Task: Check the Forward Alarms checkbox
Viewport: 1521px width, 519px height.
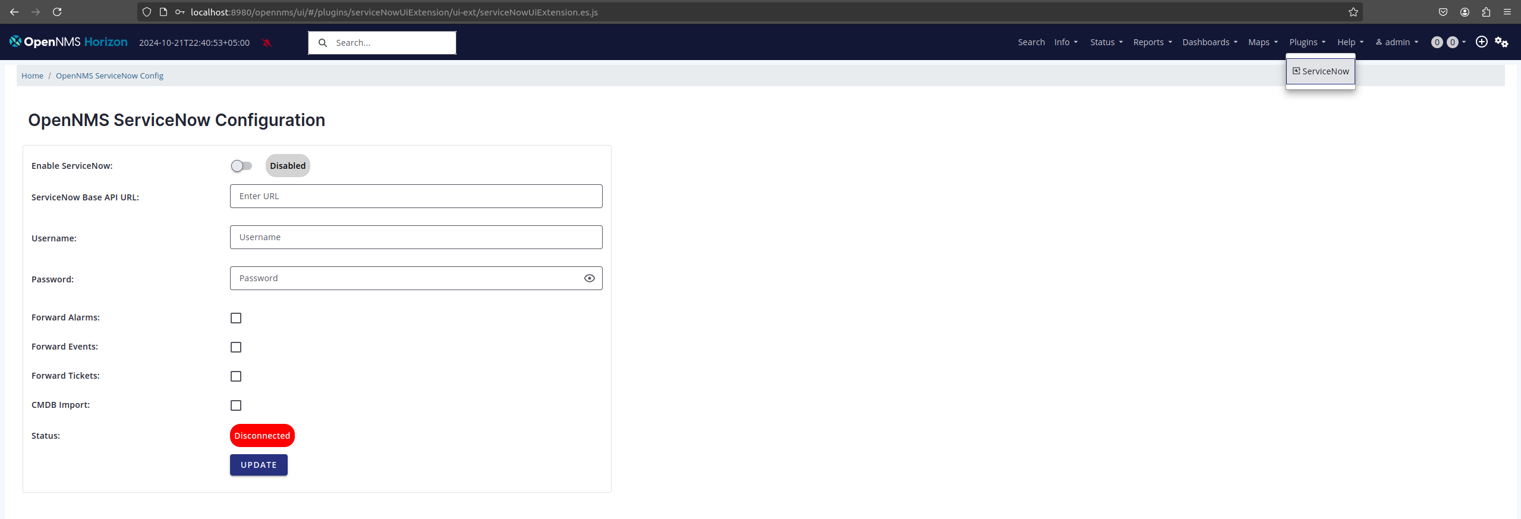Action: pyautogui.click(x=236, y=318)
